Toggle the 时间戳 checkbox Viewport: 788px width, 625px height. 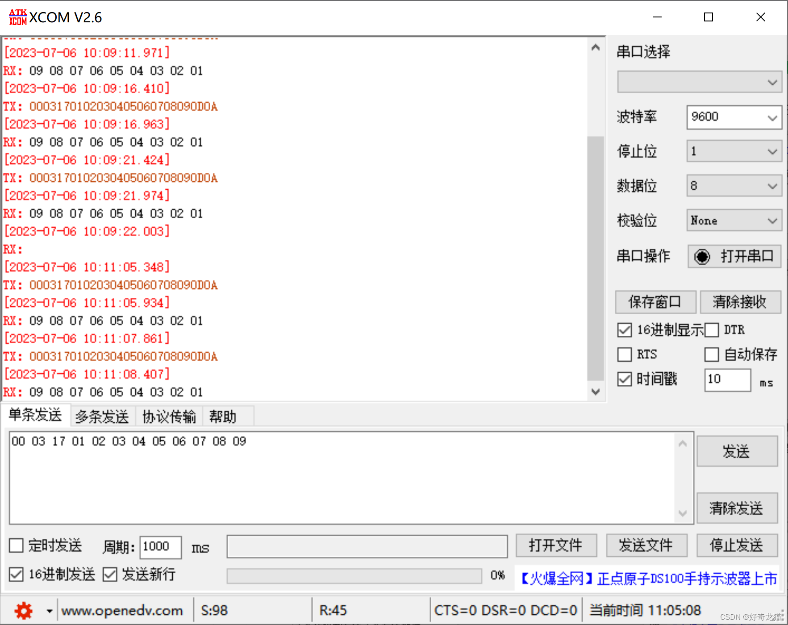click(625, 379)
